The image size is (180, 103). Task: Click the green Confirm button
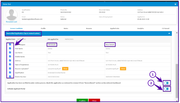click(x=82, y=100)
